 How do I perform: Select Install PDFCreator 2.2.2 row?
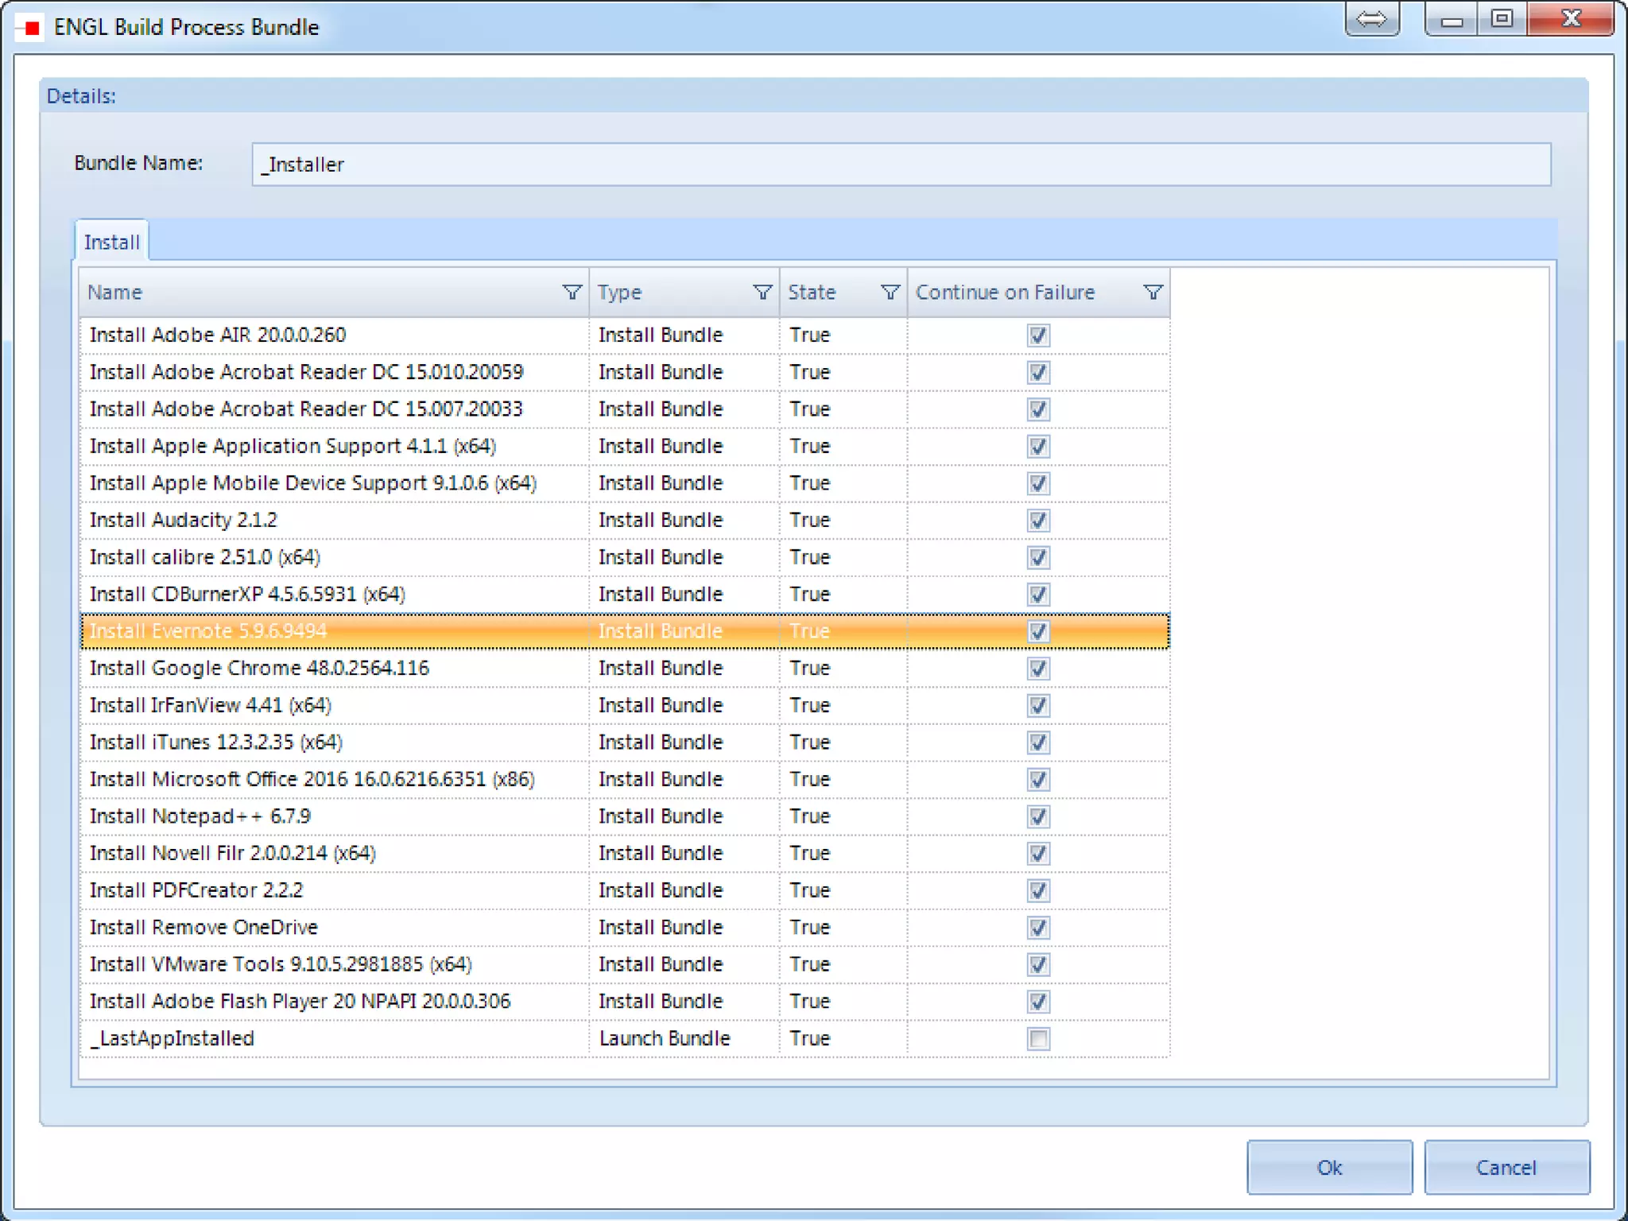click(x=625, y=890)
